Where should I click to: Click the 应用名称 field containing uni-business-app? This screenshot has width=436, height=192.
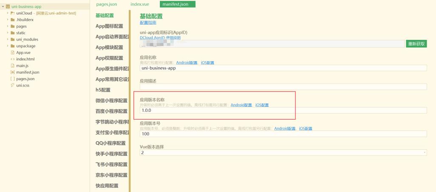coord(283,68)
